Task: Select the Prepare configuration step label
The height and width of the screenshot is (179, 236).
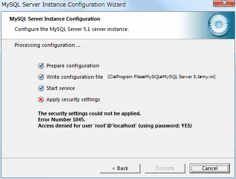Action: tap(73, 66)
